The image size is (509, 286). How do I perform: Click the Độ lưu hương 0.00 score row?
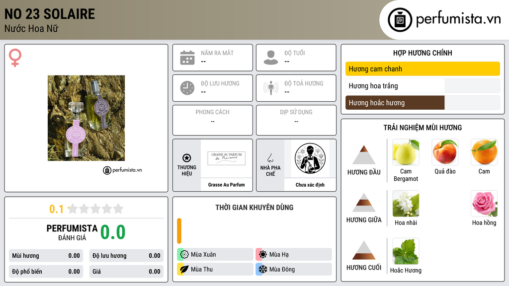click(x=126, y=256)
